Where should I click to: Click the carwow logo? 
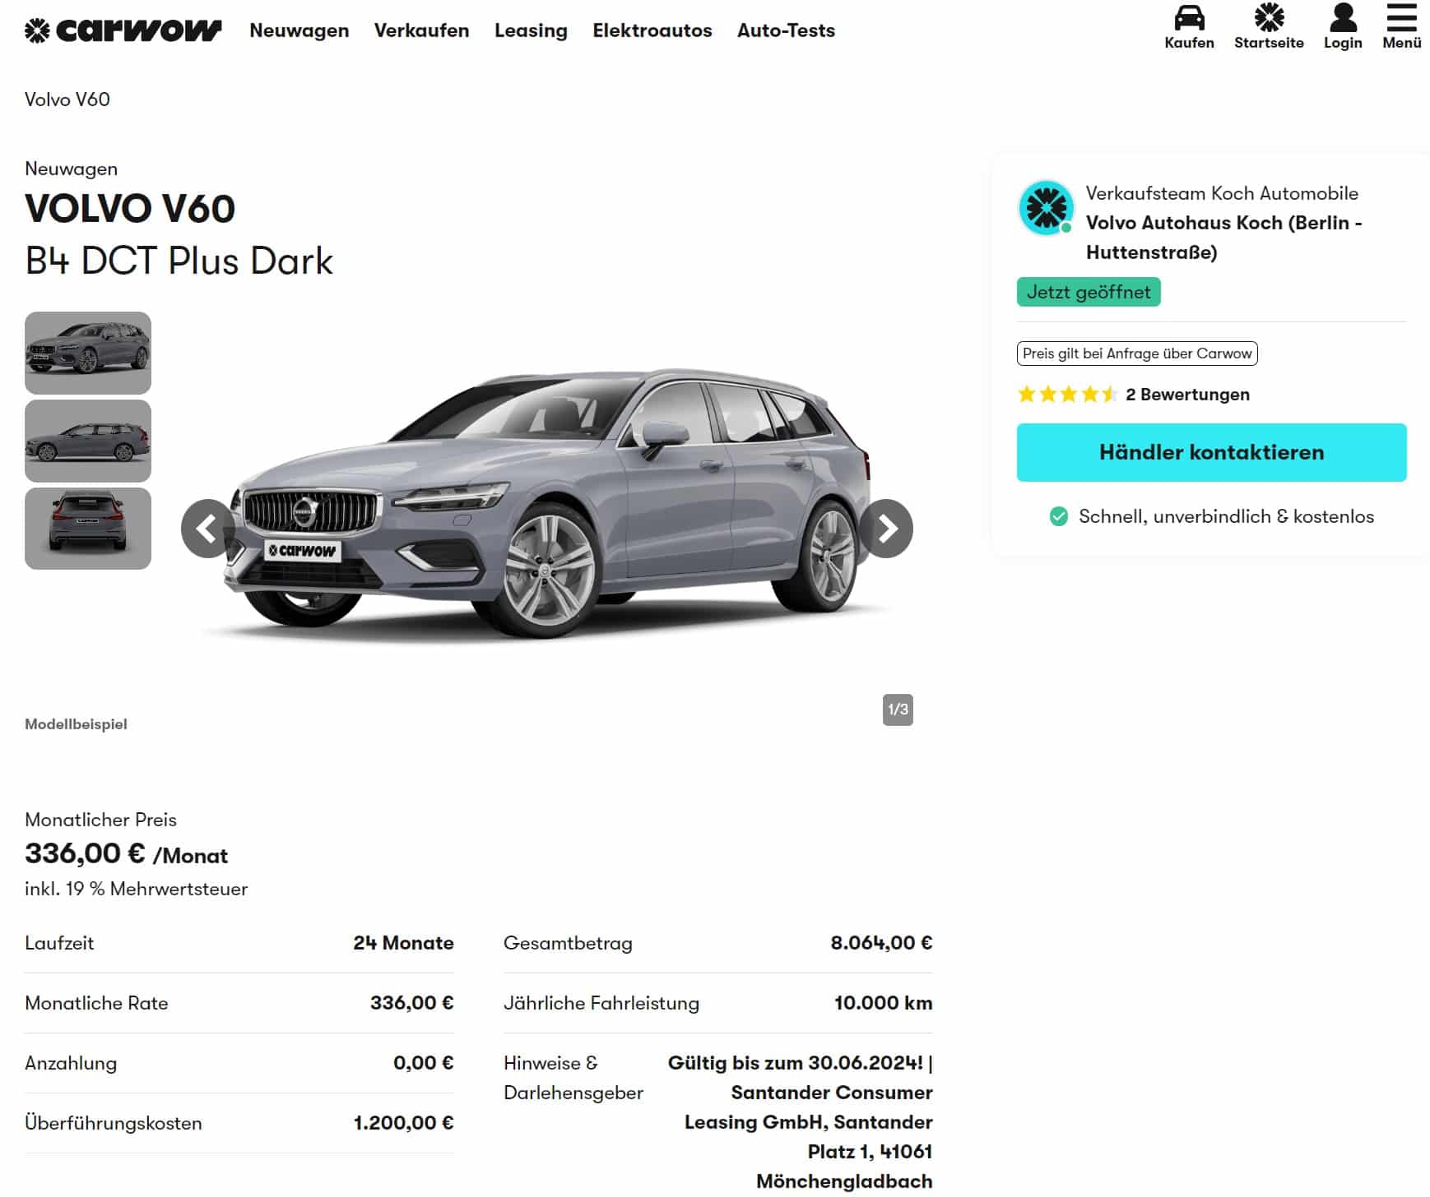(123, 30)
